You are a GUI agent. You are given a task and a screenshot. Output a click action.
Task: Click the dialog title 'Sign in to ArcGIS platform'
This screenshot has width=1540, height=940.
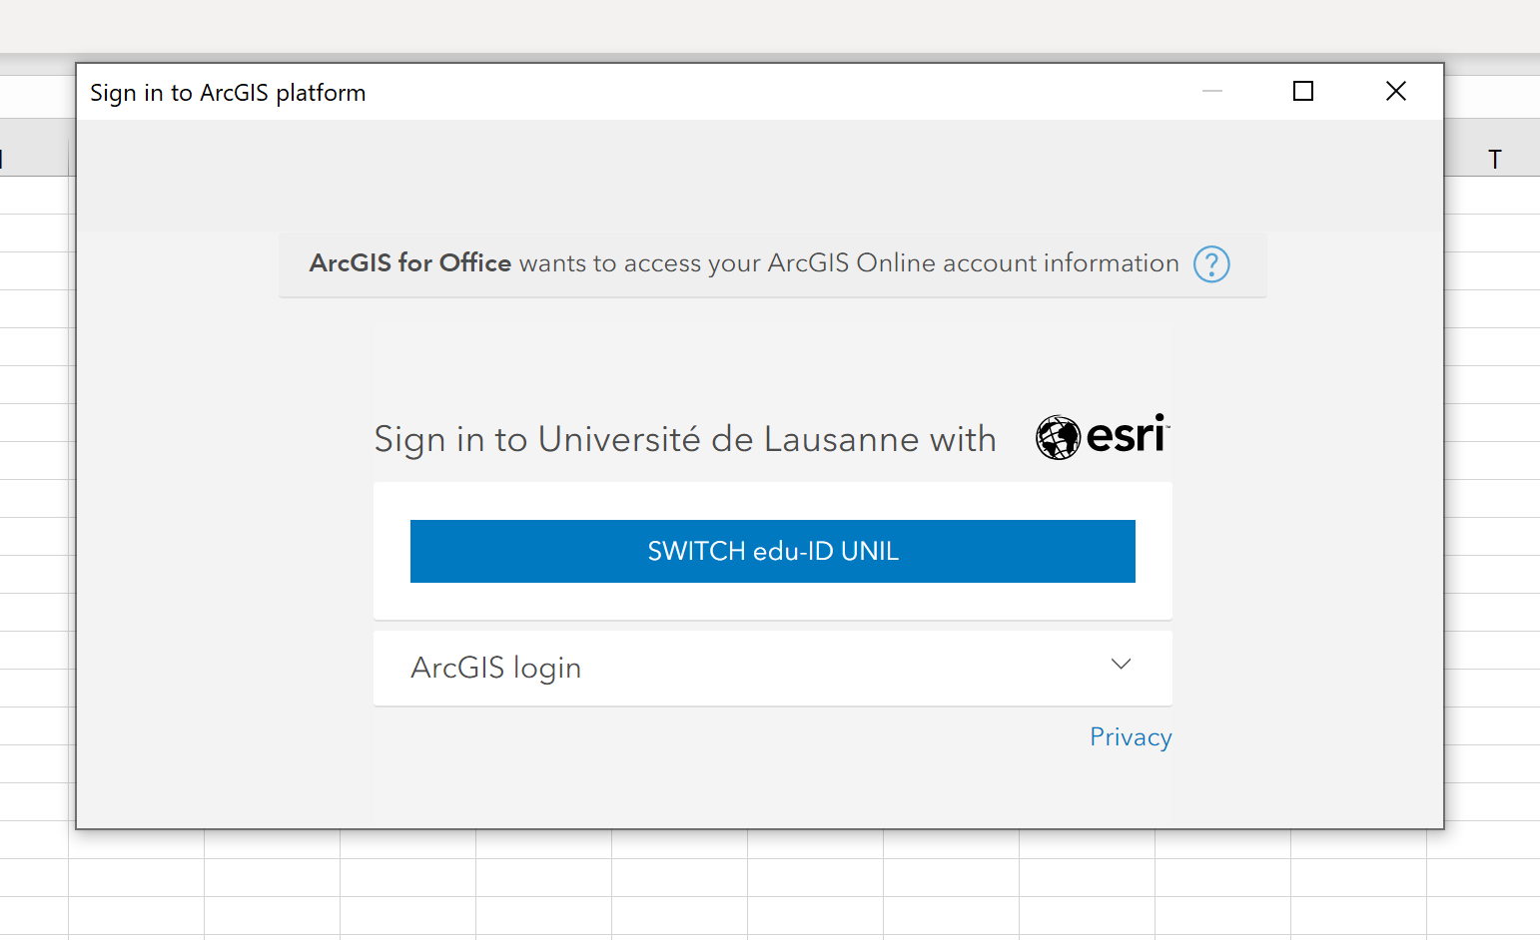click(228, 93)
